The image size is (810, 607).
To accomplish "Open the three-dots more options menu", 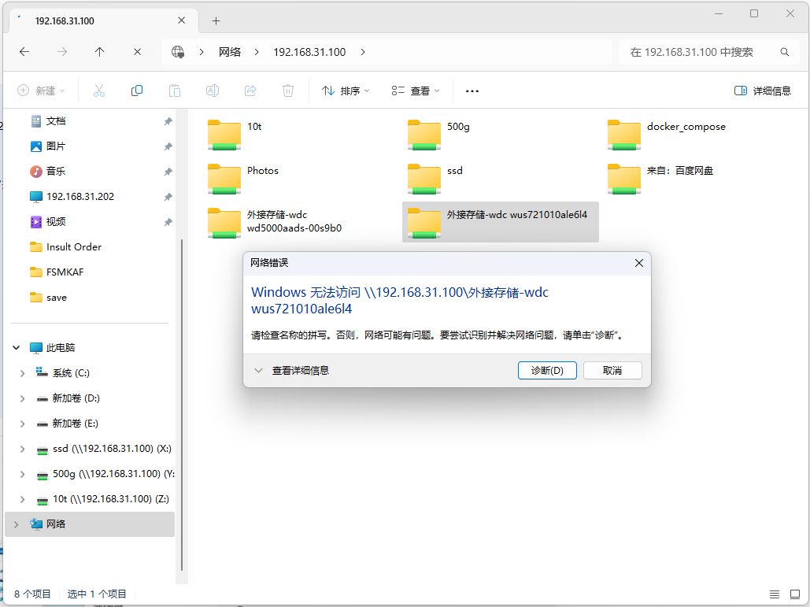I will click(x=472, y=91).
